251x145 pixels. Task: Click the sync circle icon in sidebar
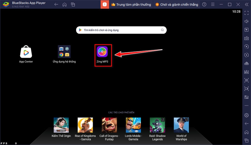point(247,55)
